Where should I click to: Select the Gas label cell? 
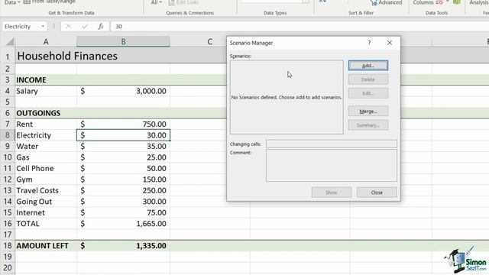[x=46, y=157]
